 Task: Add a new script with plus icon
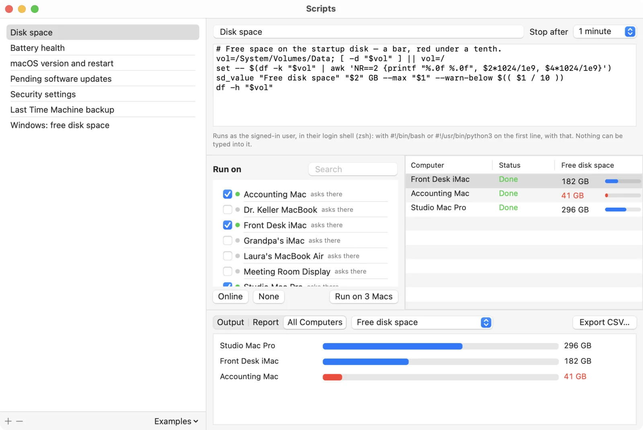point(8,421)
